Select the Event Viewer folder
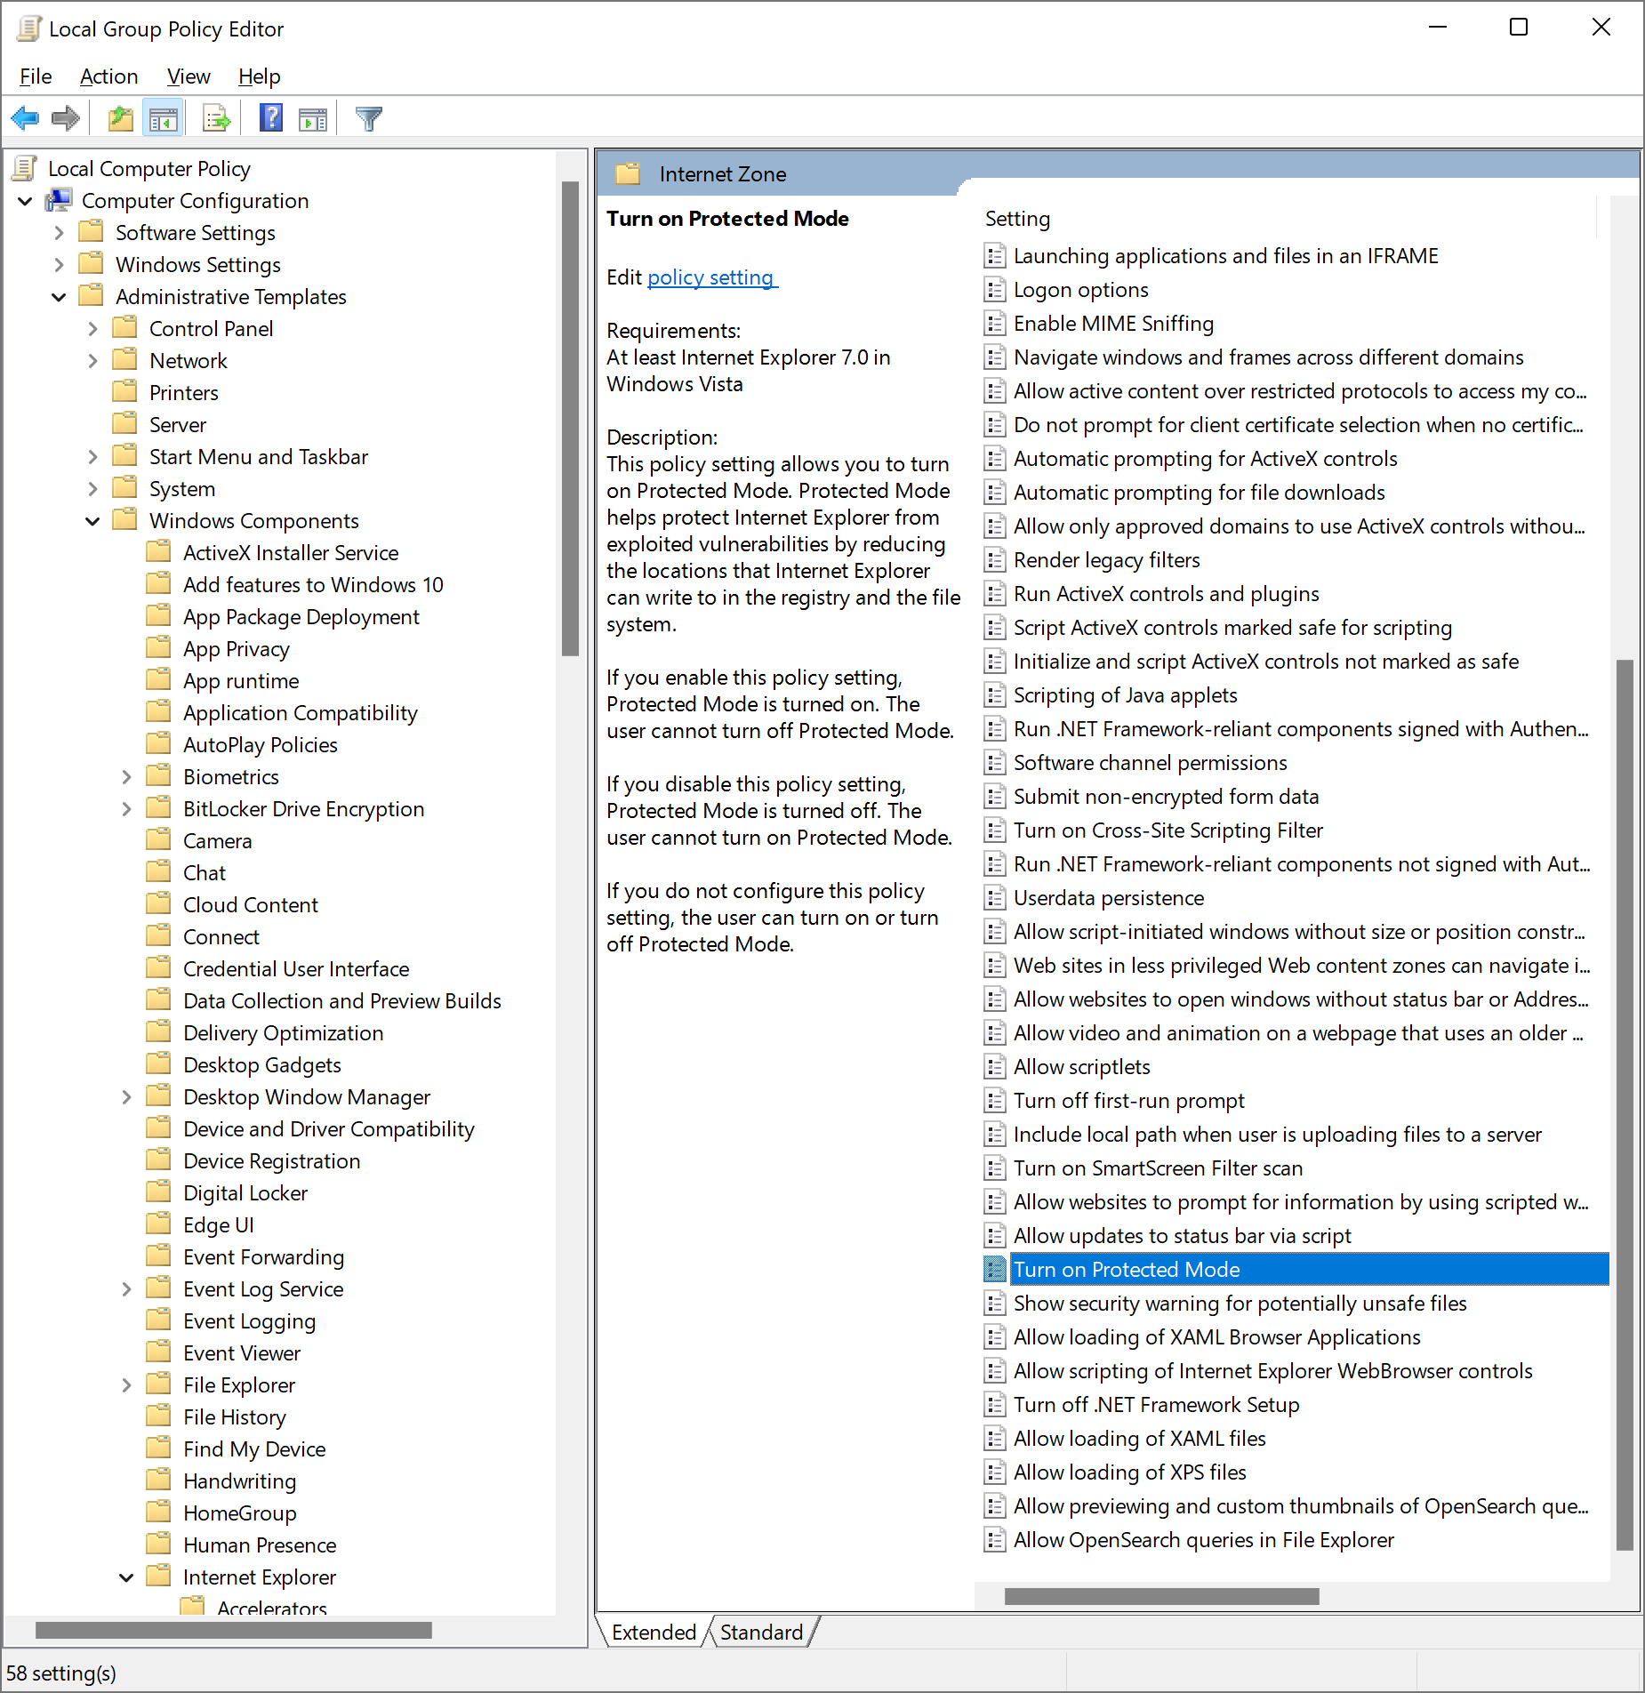The height and width of the screenshot is (1693, 1645). tap(242, 1353)
